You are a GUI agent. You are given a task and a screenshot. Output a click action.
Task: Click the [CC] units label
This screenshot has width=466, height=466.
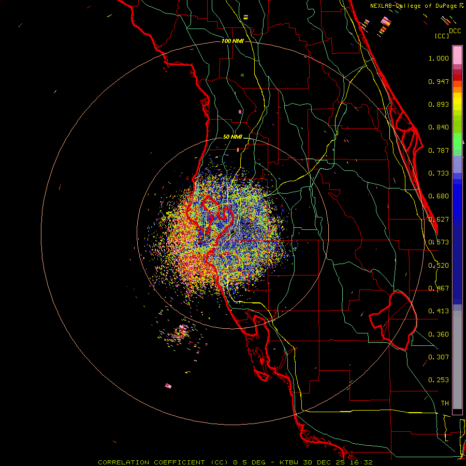(442, 36)
